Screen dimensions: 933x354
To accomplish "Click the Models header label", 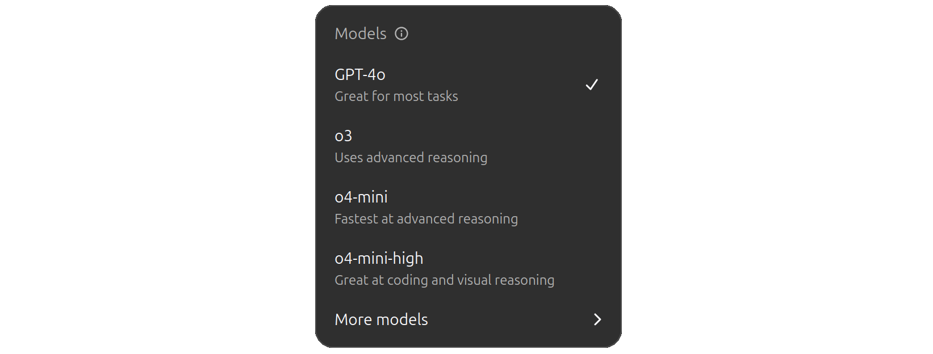I will 361,33.
